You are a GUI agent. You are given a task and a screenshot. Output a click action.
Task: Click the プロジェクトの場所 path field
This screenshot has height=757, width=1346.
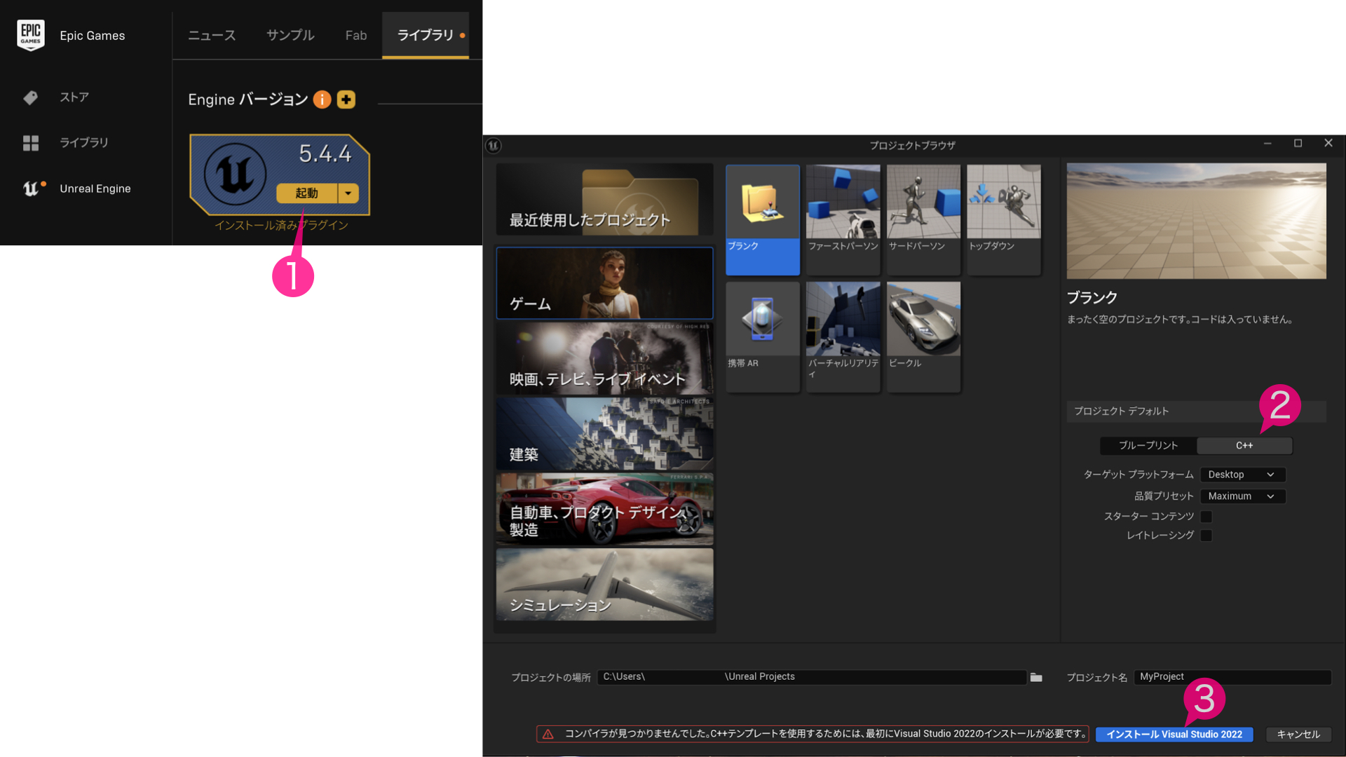tap(812, 677)
